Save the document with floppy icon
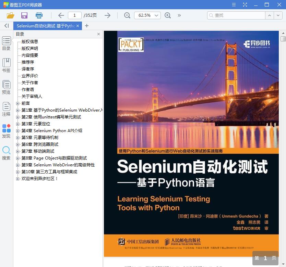The height and width of the screenshot is (267, 286). [24, 15]
